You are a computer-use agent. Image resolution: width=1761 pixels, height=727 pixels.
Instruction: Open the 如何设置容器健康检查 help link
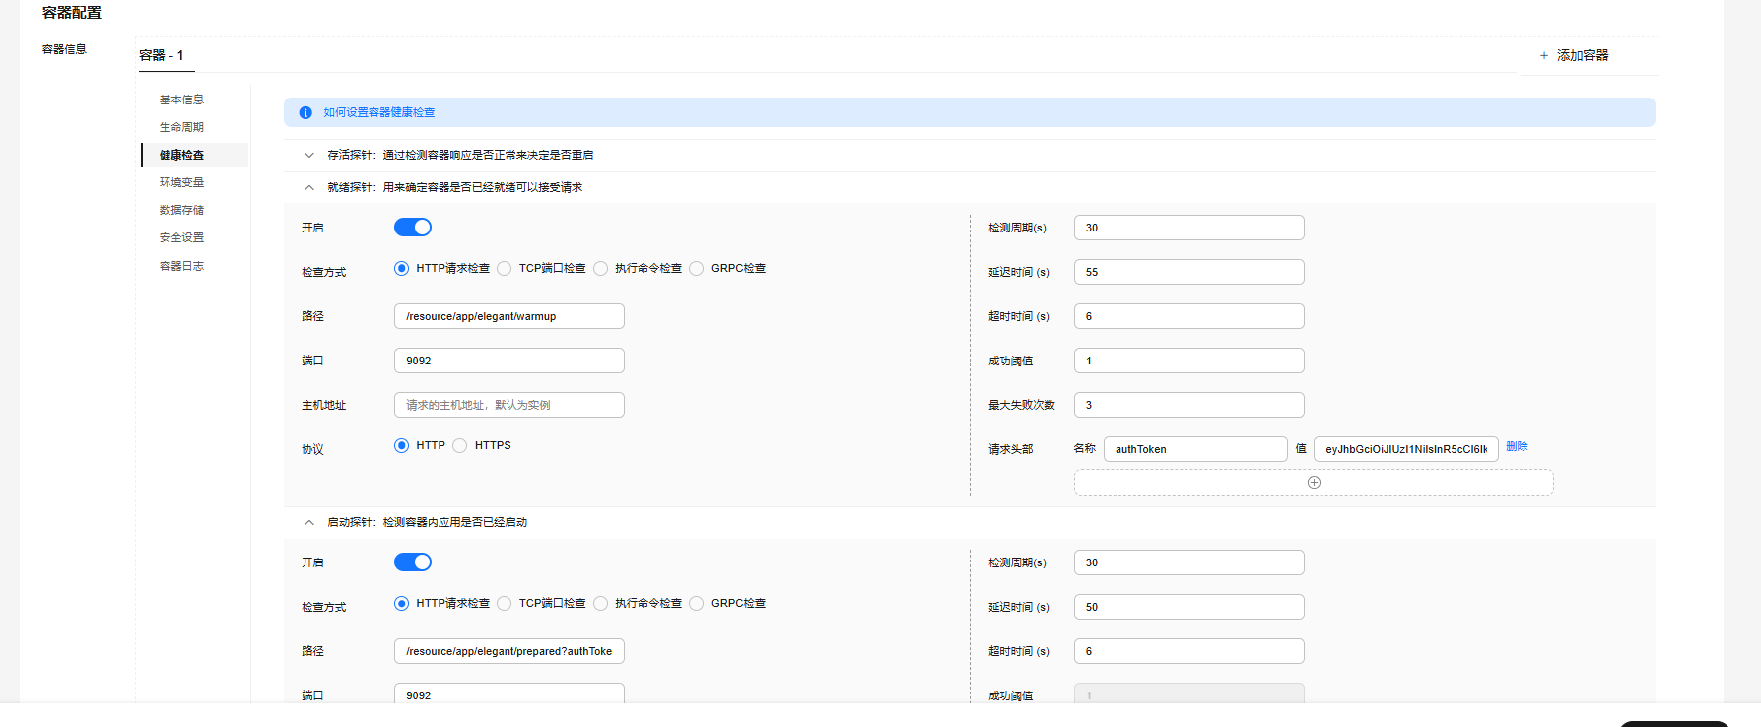click(x=379, y=113)
